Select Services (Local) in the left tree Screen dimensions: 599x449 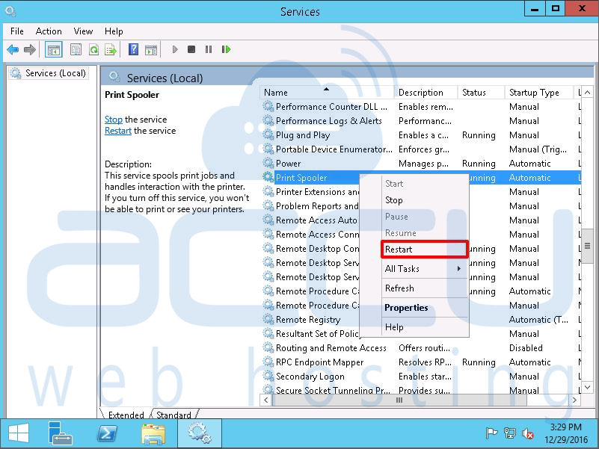tap(49, 73)
